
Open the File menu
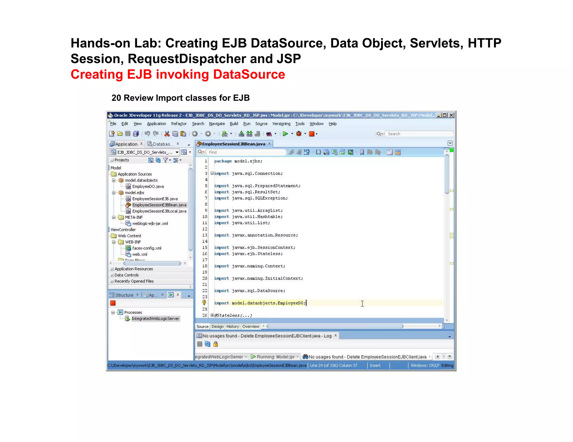tap(113, 124)
